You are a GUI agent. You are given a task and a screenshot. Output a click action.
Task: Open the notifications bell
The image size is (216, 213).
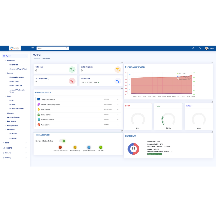[x=200, y=48]
